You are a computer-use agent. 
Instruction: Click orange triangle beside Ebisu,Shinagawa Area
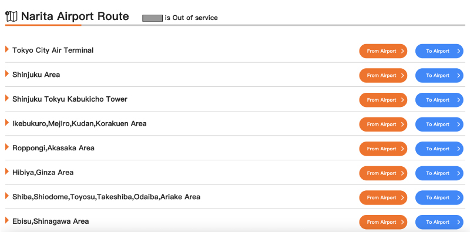pyautogui.click(x=7, y=220)
